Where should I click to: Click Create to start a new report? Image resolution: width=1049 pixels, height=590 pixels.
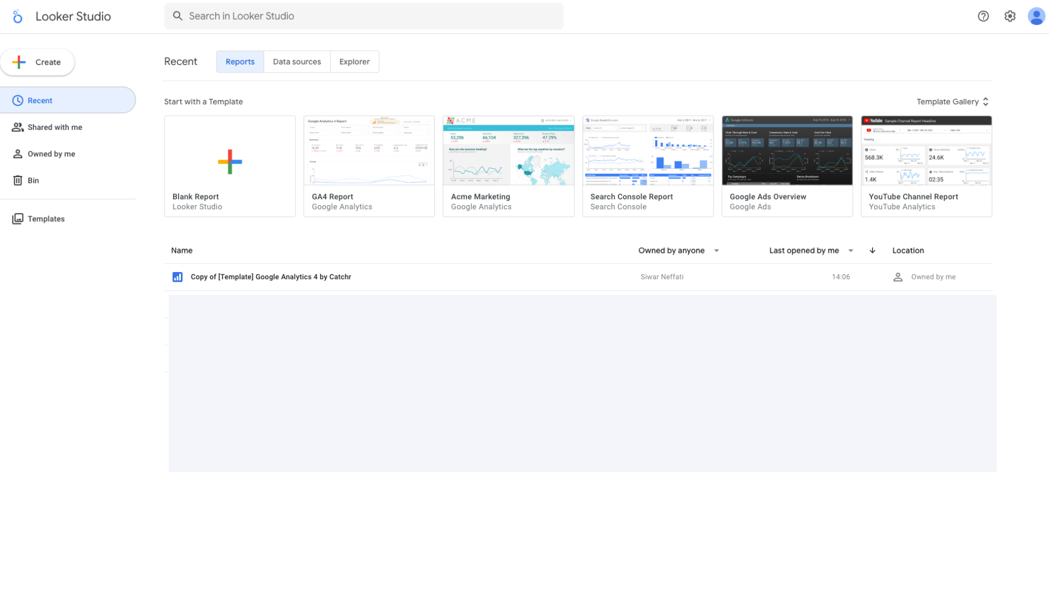coord(37,62)
